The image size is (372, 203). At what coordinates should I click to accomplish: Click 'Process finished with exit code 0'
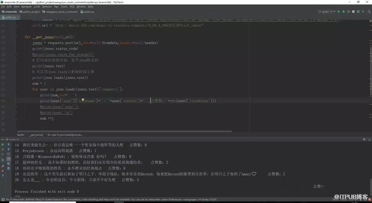coord(47,191)
